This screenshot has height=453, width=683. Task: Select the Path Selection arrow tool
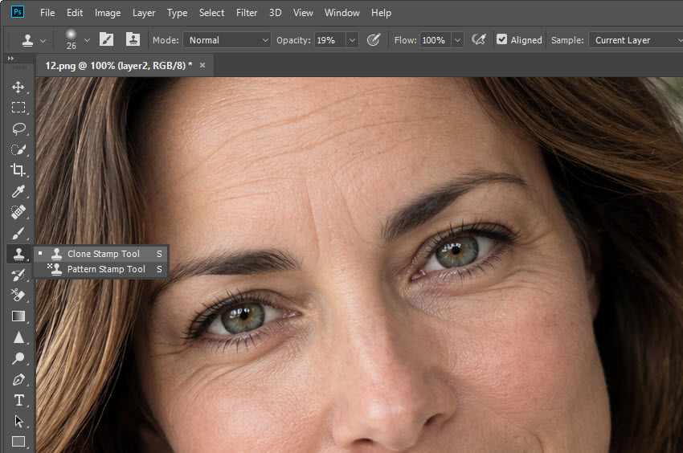click(18, 421)
